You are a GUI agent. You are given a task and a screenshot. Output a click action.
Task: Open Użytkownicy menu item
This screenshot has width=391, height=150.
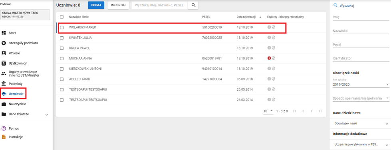[18, 63]
